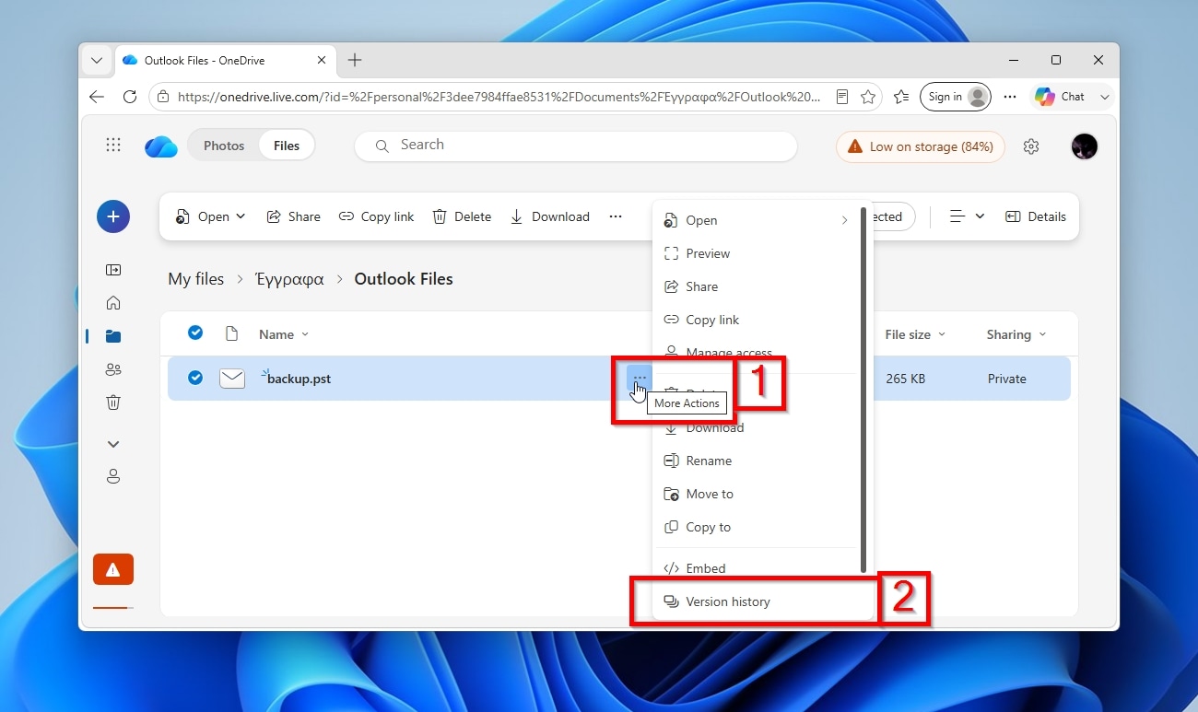The height and width of the screenshot is (712, 1198).
Task: Click Copy link in the toolbar
Action: click(x=376, y=216)
